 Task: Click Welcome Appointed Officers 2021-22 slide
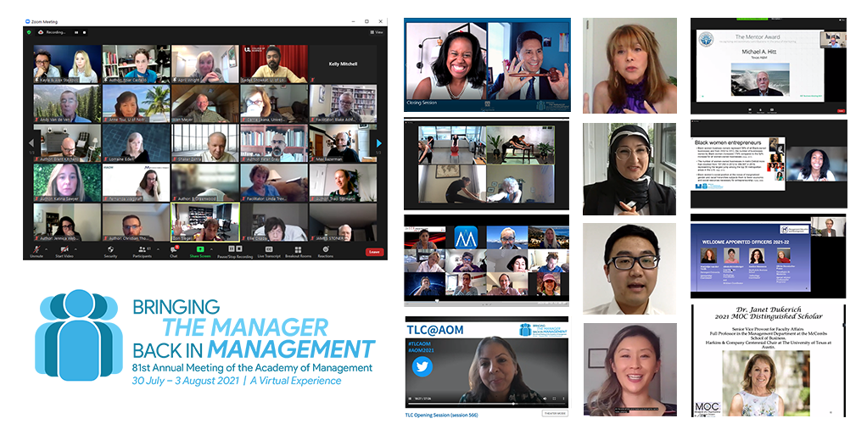point(768,257)
